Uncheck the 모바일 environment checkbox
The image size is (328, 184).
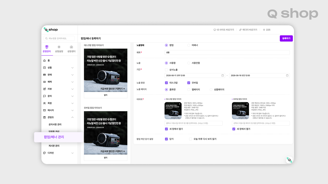[x=189, y=83]
